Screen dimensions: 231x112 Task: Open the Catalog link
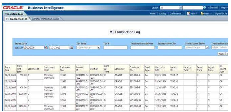tap(162, 13)
